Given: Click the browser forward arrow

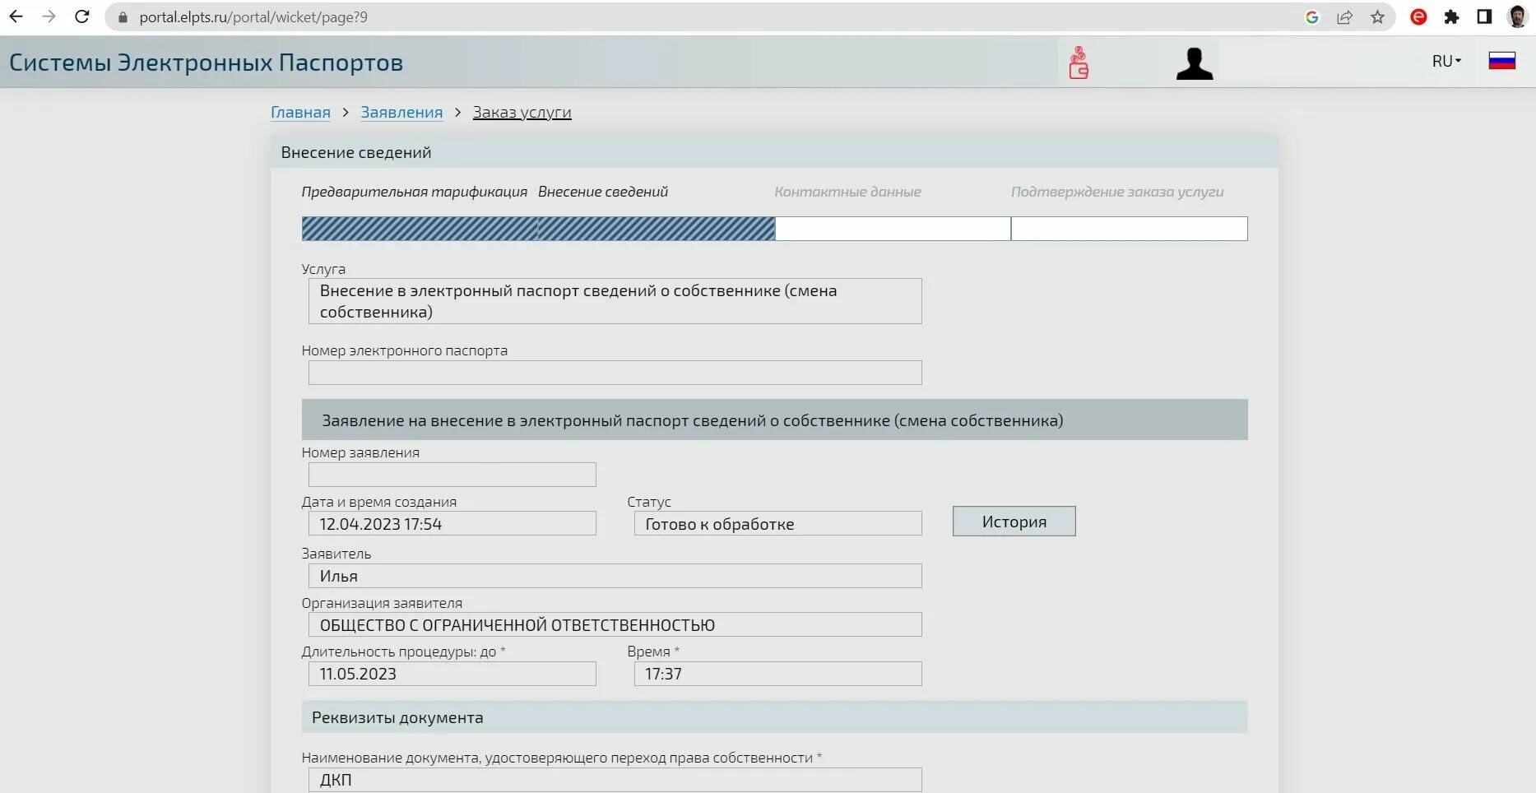Looking at the screenshot, I should coord(49,16).
